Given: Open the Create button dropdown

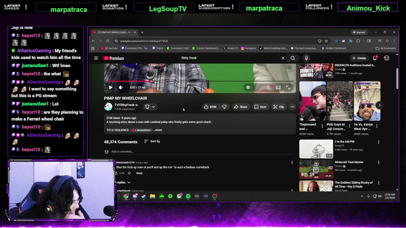Looking at the screenshot, I should coord(359,58).
